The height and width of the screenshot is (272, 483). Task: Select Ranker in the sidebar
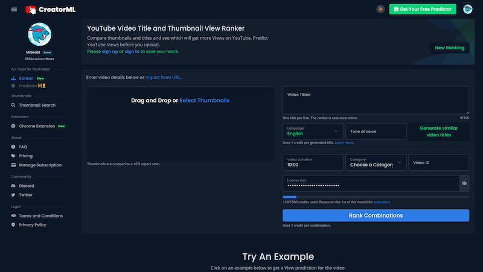(26, 78)
